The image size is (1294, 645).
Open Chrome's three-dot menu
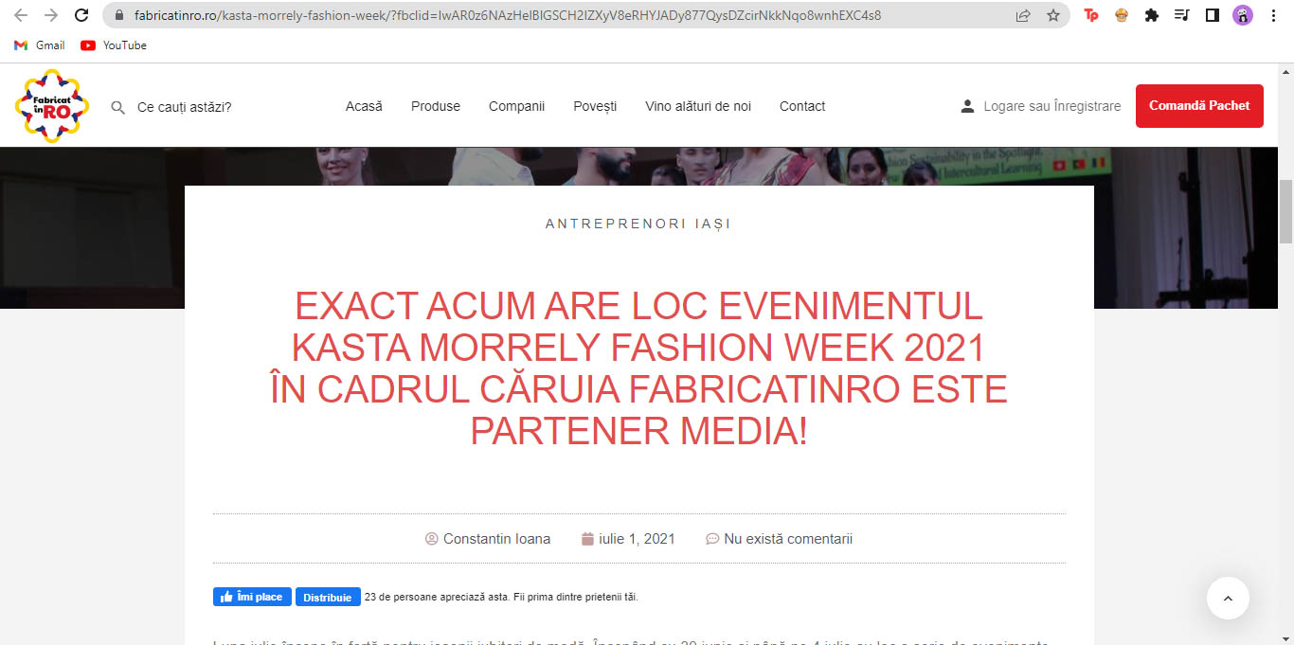(1272, 15)
